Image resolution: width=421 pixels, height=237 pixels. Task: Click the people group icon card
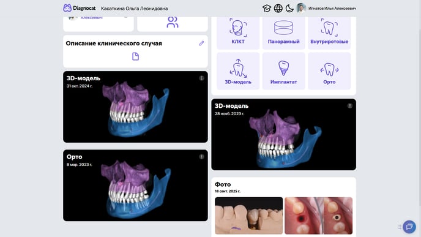point(173,24)
